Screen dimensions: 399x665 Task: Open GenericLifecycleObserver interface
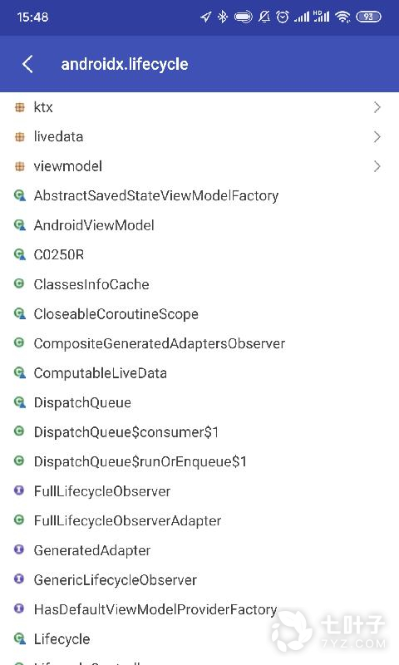tap(199, 579)
